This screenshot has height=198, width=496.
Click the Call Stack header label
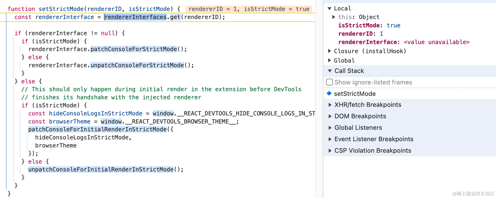coord(349,71)
